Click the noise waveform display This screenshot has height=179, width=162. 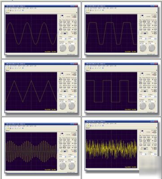tap(111, 149)
